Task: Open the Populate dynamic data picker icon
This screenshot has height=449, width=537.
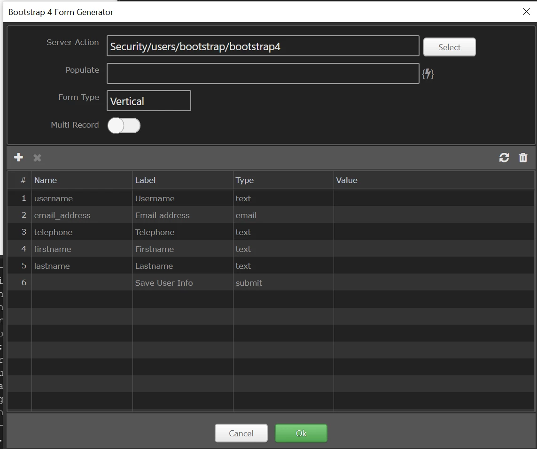Action: coord(428,74)
